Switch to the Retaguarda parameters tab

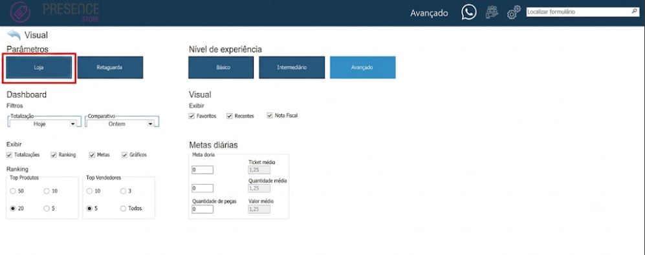(x=110, y=67)
